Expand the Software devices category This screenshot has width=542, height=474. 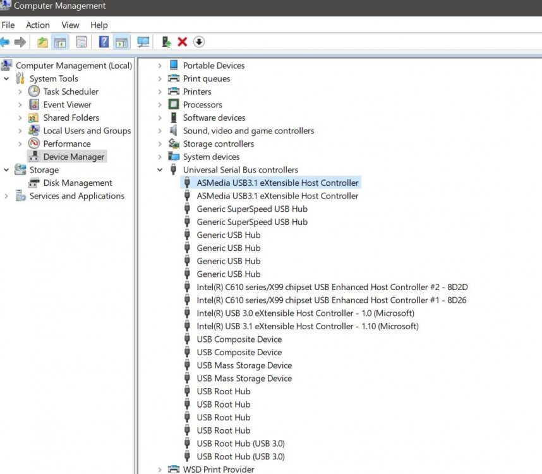(x=160, y=118)
